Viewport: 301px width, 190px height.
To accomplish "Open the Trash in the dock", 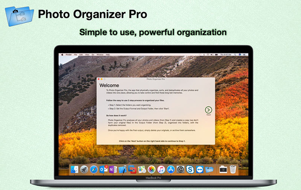I will tap(233, 169).
